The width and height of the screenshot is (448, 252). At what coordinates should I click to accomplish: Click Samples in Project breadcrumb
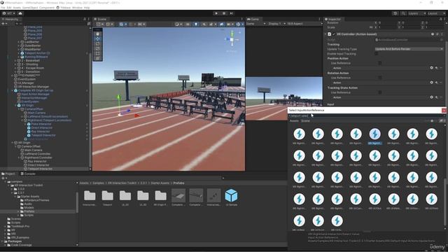coord(98,183)
